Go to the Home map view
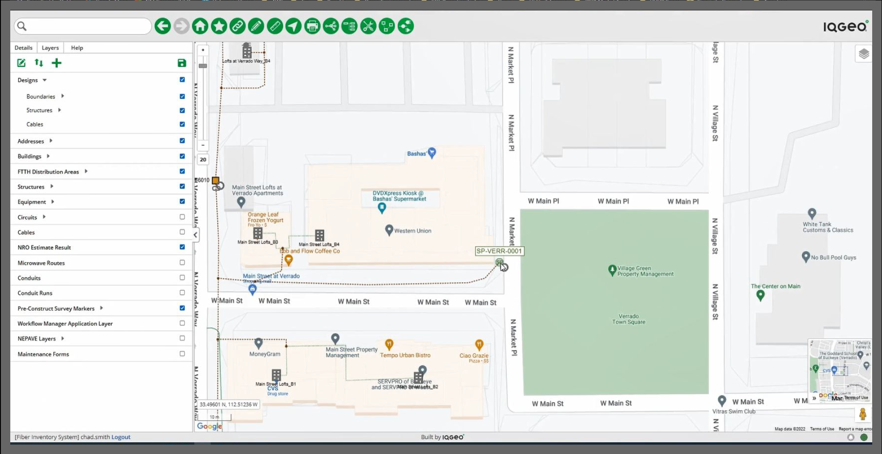Screen dimensions: 882x454 pos(200,26)
